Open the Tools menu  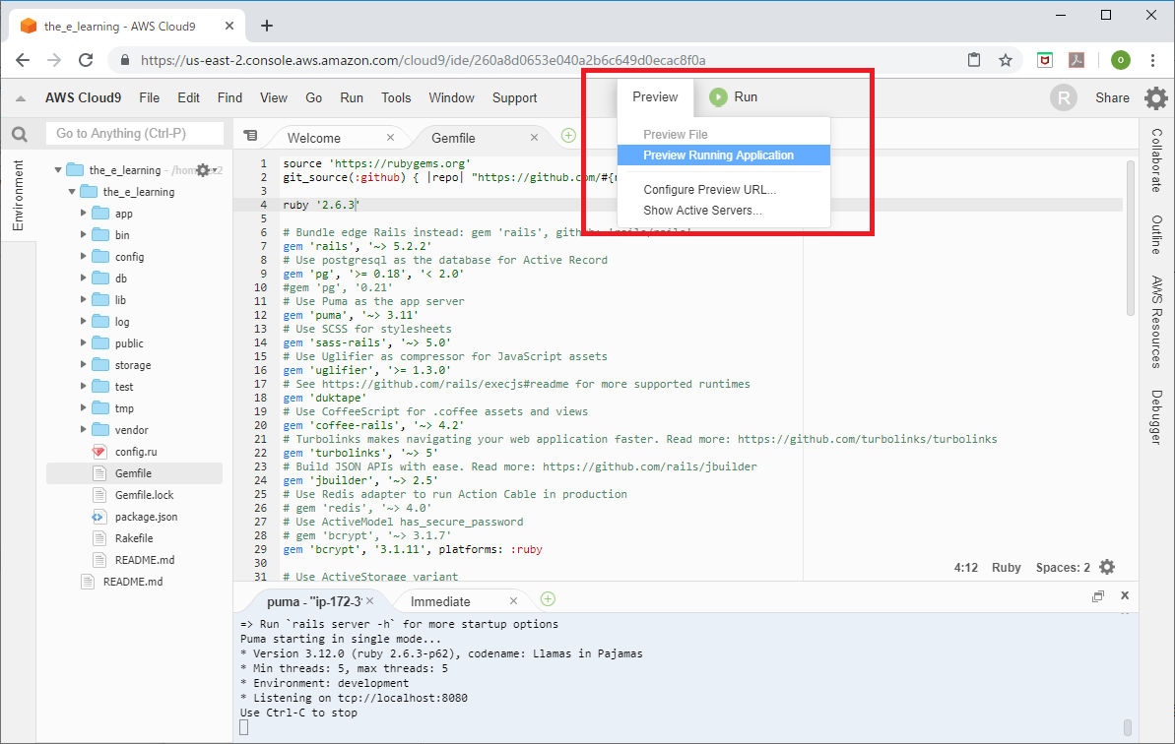(x=396, y=98)
